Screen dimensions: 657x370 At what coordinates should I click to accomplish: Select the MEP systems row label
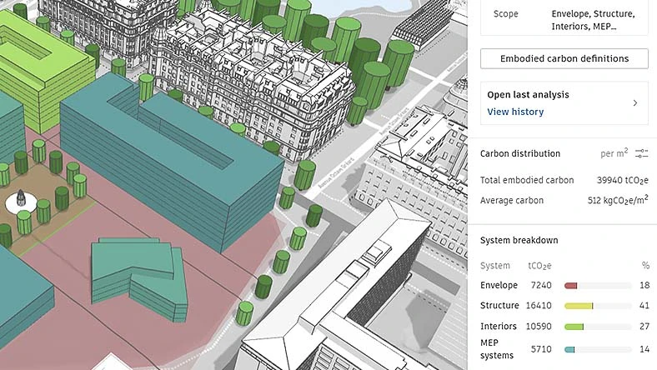tap(497, 349)
